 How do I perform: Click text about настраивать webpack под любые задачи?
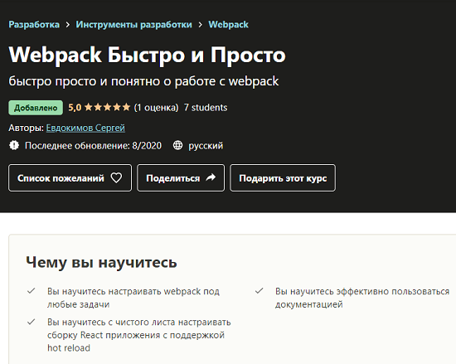click(133, 298)
